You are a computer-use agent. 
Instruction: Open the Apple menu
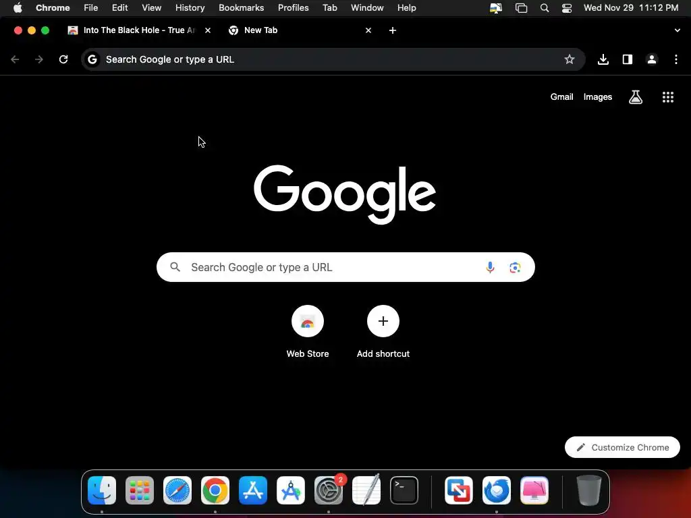[x=18, y=8]
